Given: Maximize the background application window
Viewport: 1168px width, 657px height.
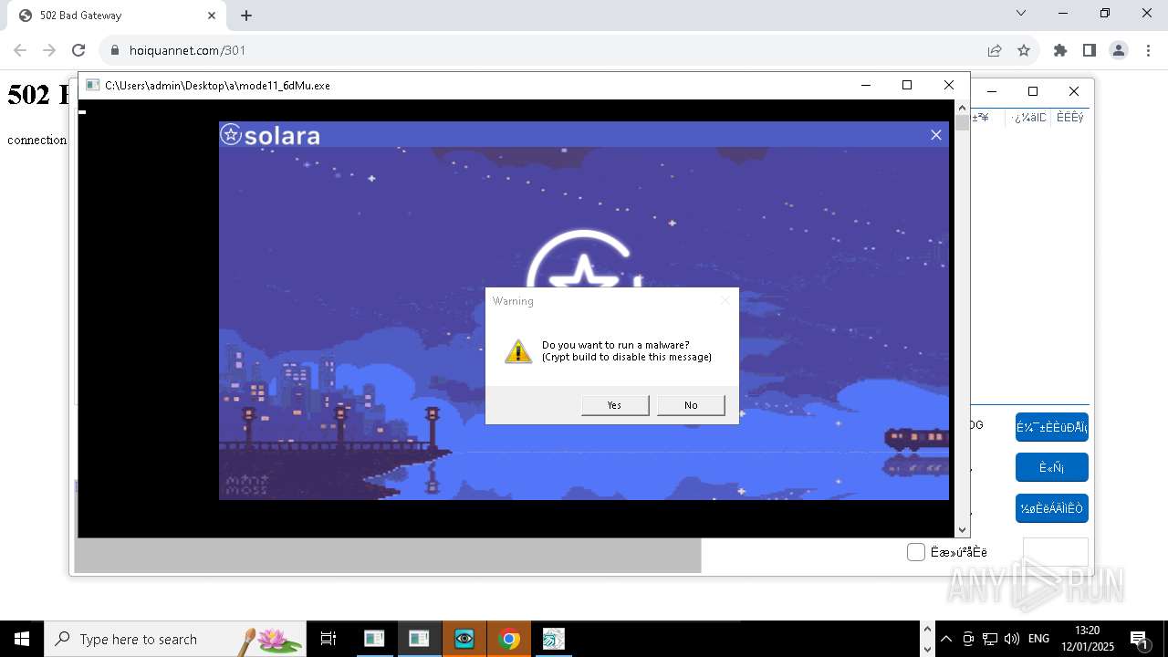Looking at the screenshot, I should pos(1033,91).
